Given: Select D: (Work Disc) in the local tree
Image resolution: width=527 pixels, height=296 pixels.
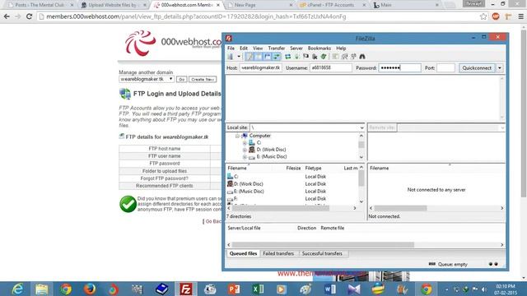Looking at the screenshot, I should 271,150.
